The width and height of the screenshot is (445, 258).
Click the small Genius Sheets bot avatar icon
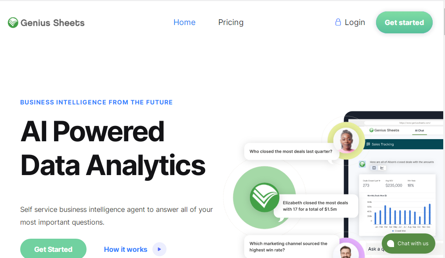[362, 164]
